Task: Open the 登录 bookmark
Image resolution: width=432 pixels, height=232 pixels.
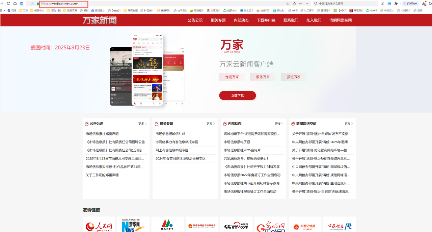Action: tap(418, 10)
